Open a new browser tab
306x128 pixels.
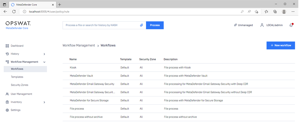click(60, 5)
